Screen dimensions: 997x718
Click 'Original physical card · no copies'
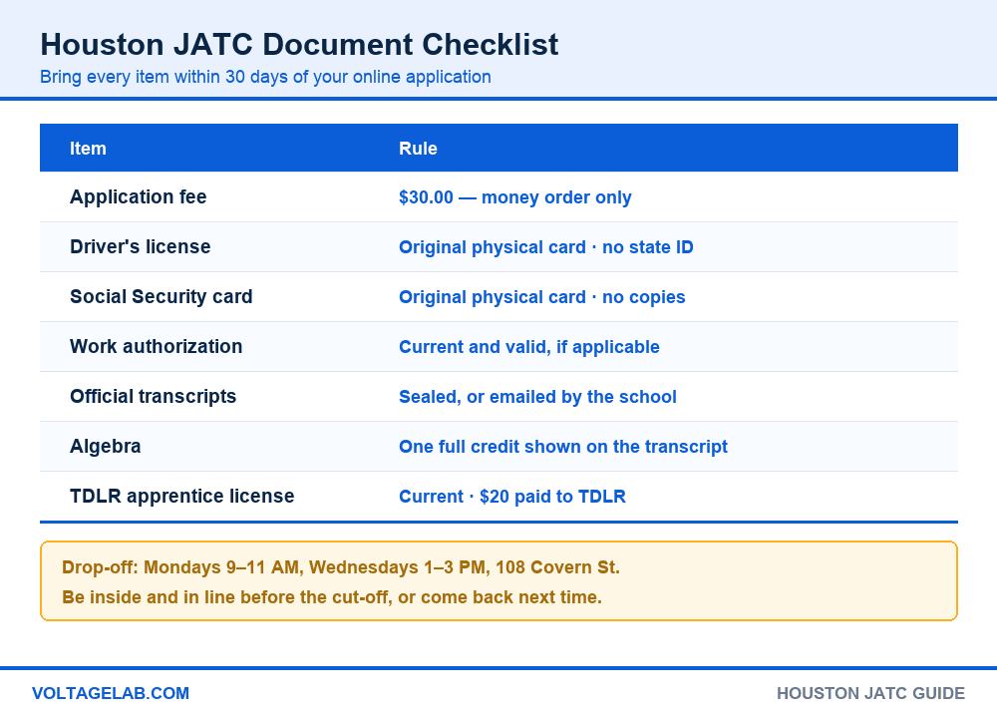541,297
